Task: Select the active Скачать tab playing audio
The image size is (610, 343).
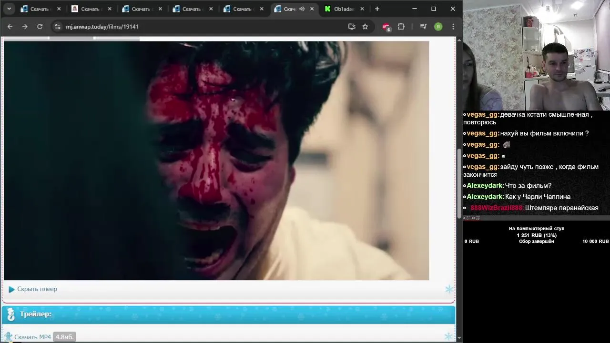Action: [291, 9]
